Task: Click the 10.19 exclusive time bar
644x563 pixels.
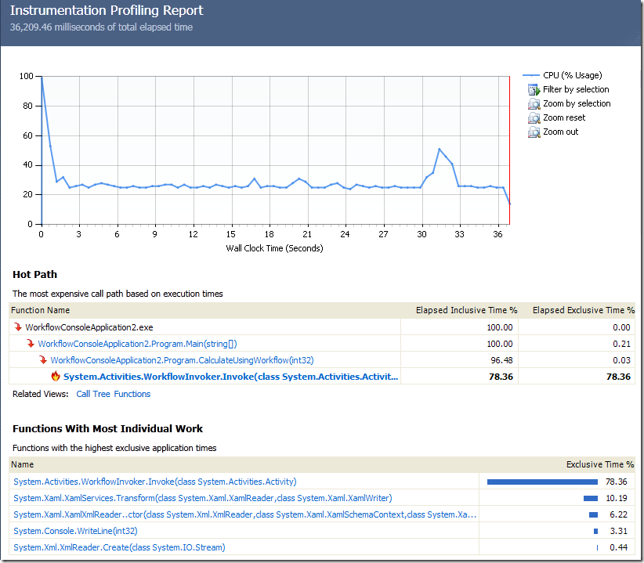Action: pos(591,498)
